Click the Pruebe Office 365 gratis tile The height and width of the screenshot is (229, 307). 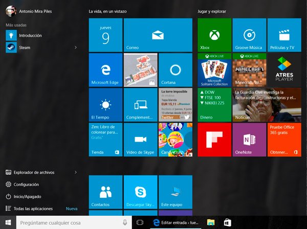click(x=284, y=140)
